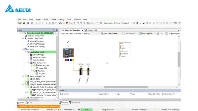
Task: Click the lock icon in the status bar
Action: (79, 110)
